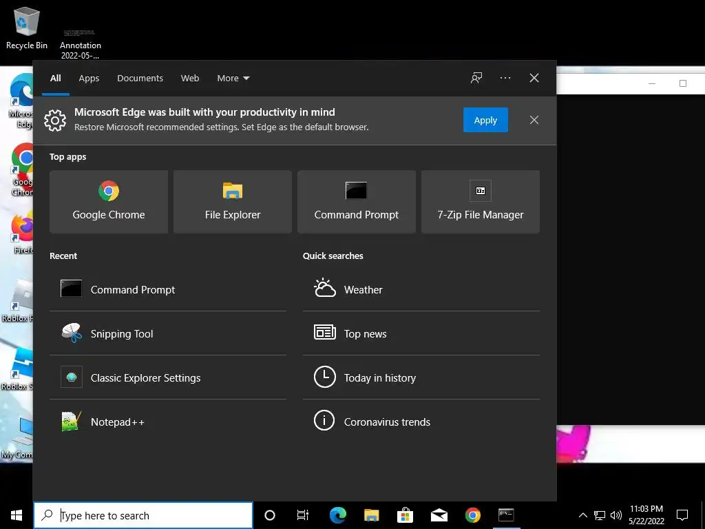The width and height of the screenshot is (705, 529).
Task: Open Classic Explorer Settings recent item
Action: (x=168, y=377)
